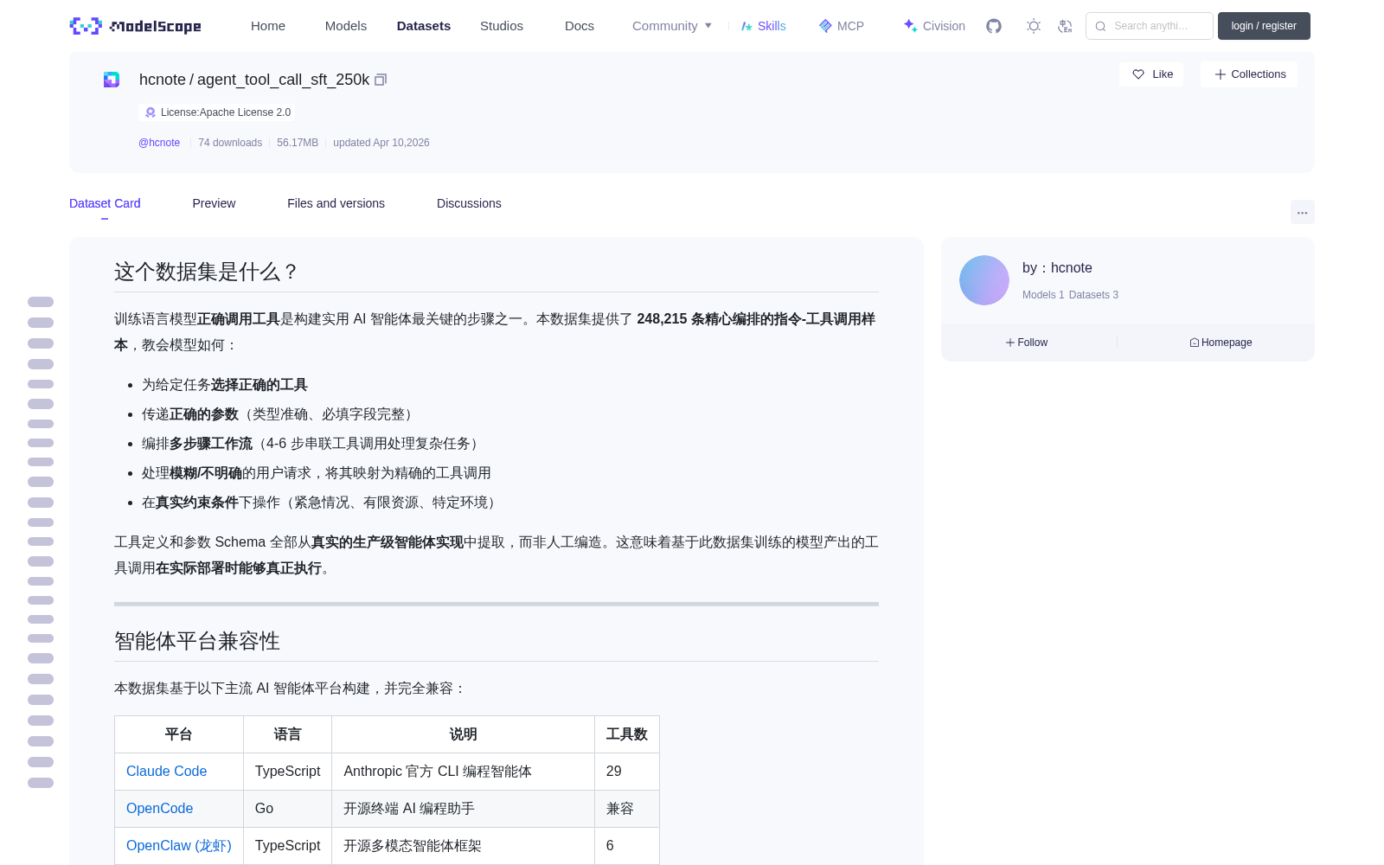
Task: Open the MCP link
Action: click(842, 26)
